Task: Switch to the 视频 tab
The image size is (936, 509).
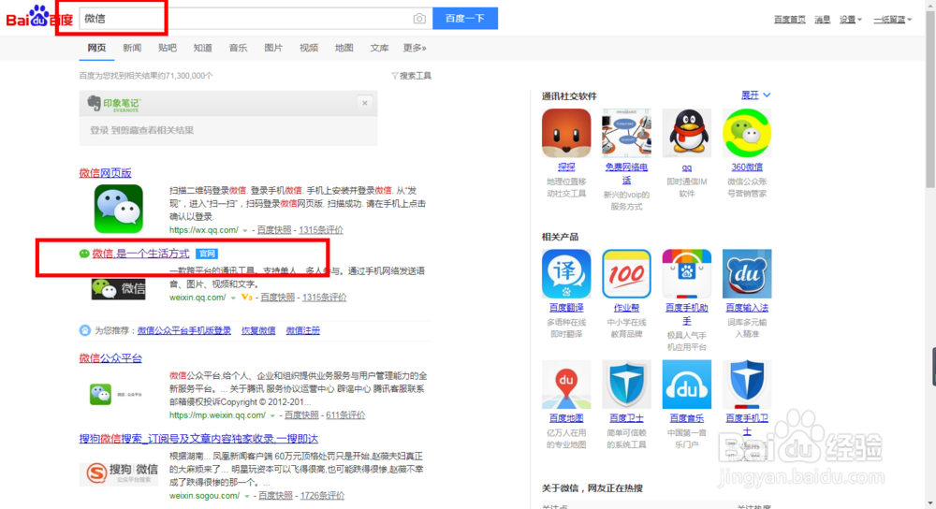Action: tap(309, 48)
